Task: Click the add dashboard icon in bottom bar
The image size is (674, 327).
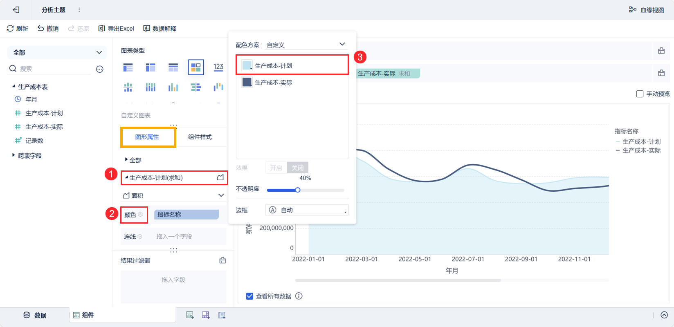Action: pos(206,315)
